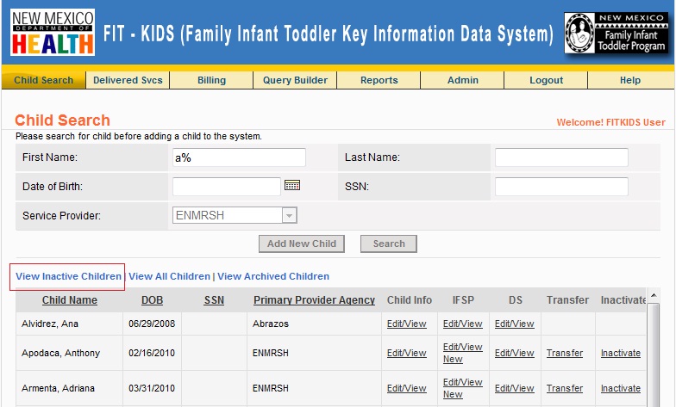
Task: Select the Reports tab
Action: tap(379, 81)
